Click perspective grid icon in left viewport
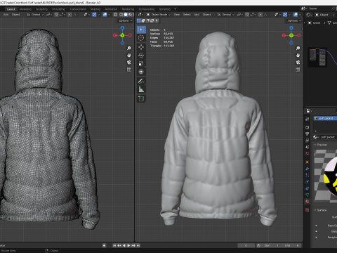Image resolution: width=337 pixels, height=253 pixels. 129,70
